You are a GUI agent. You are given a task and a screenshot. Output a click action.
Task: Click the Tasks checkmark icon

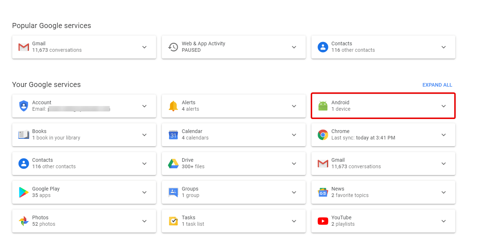pos(173,221)
